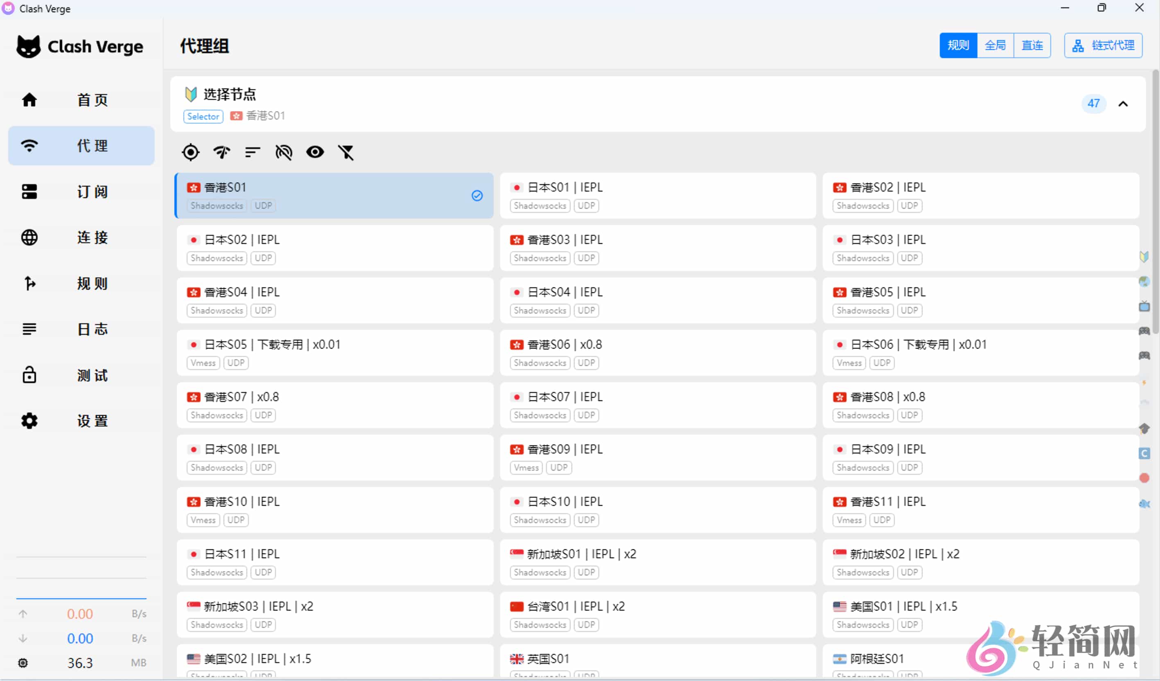Switch to 全局 mode
1160x681 pixels.
pyautogui.click(x=996, y=45)
